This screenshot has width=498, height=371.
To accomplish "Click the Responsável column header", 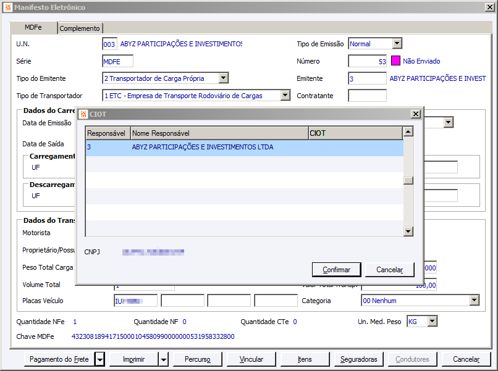I will point(108,133).
